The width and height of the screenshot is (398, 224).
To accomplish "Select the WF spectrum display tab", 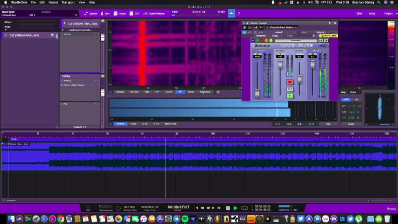I will pos(180,92).
